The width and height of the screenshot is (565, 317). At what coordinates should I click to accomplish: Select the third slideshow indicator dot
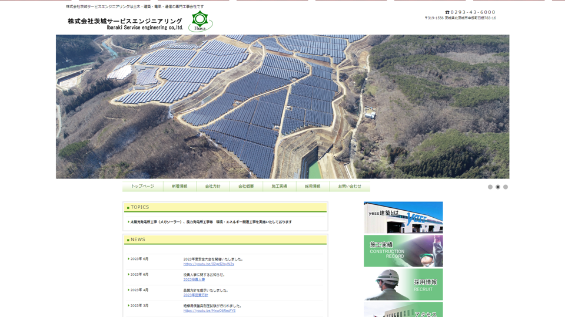pyautogui.click(x=506, y=187)
